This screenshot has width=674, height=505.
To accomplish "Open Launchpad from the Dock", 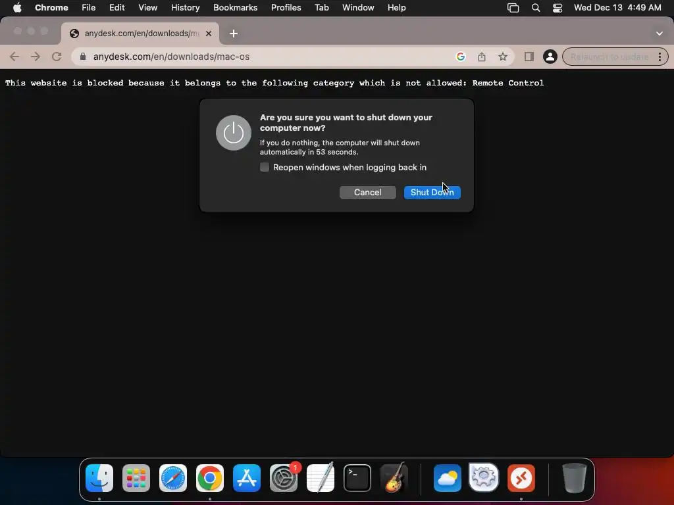I will point(136,478).
